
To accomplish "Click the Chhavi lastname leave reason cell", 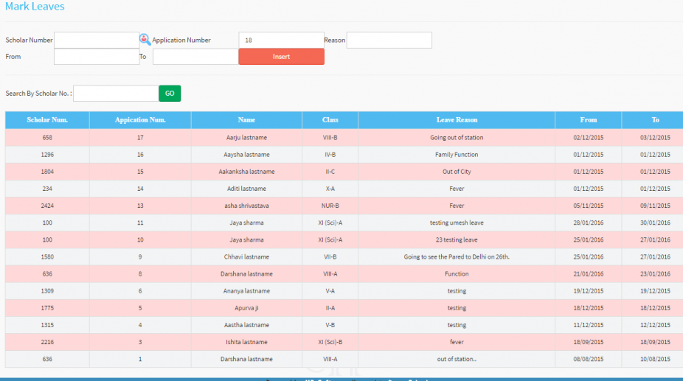I will (457, 257).
